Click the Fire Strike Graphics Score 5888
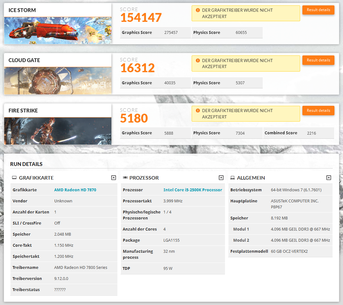 pyautogui.click(x=169, y=133)
